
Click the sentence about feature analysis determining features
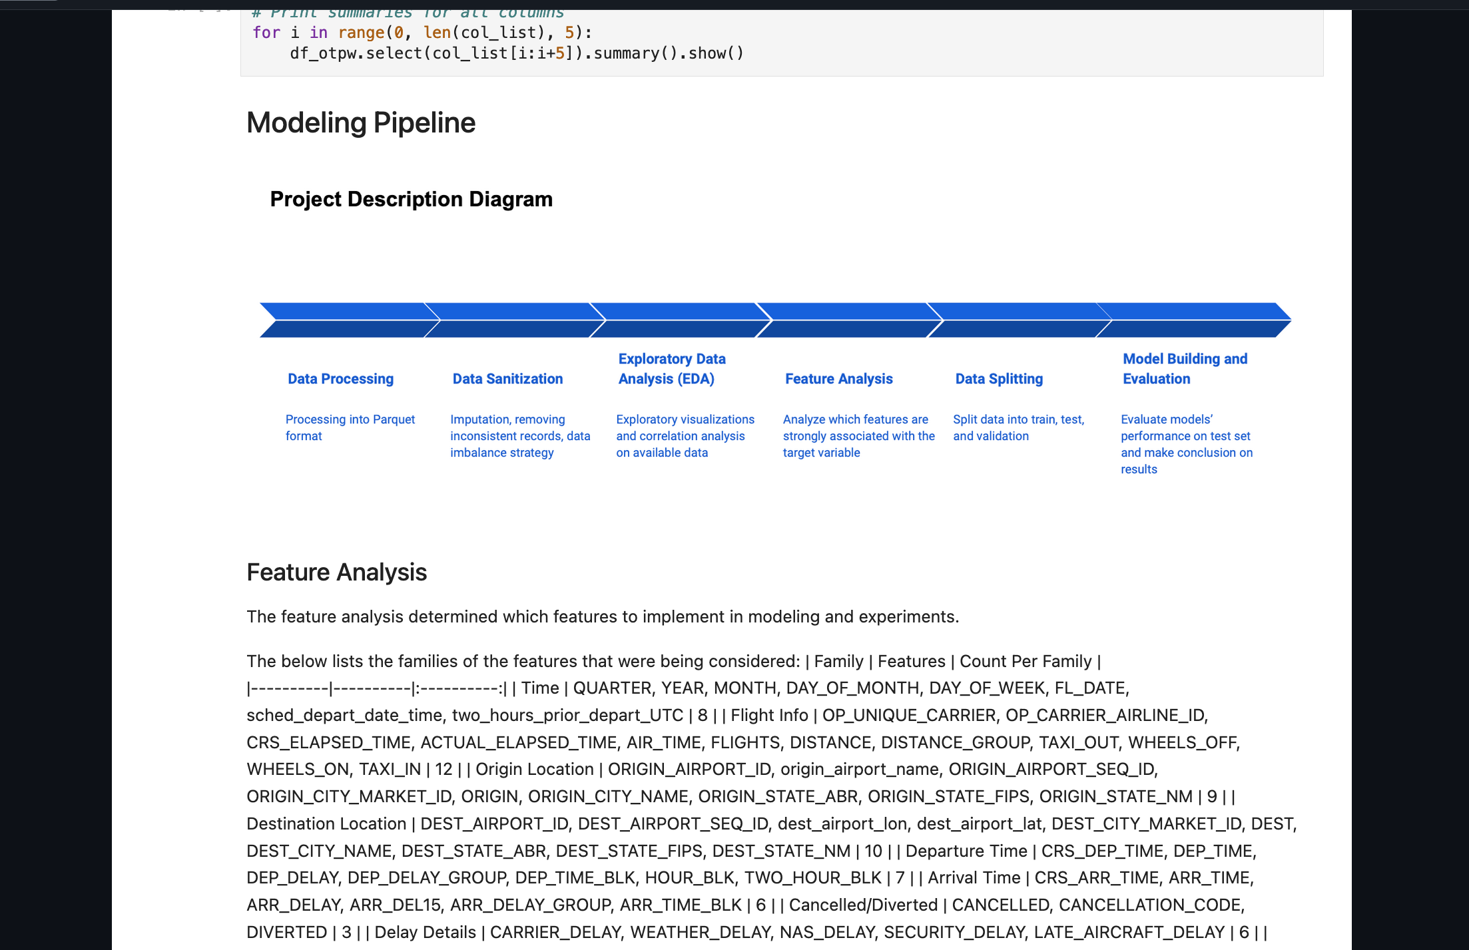point(602,617)
